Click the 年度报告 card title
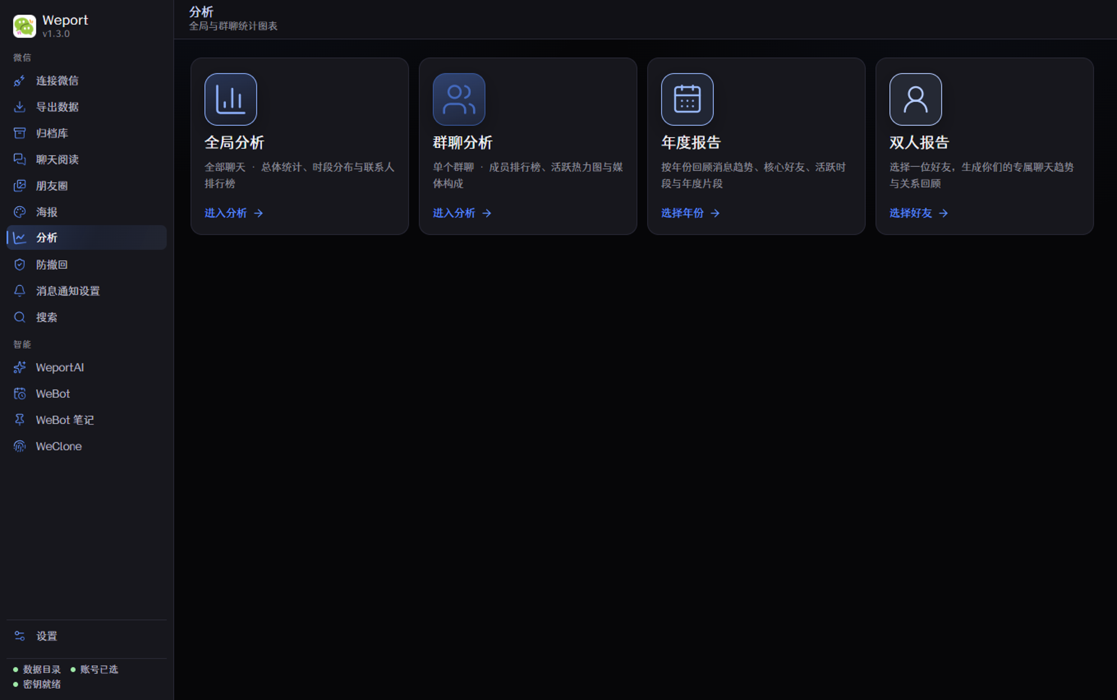Viewport: 1117px width, 700px height. tap(691, 143)
